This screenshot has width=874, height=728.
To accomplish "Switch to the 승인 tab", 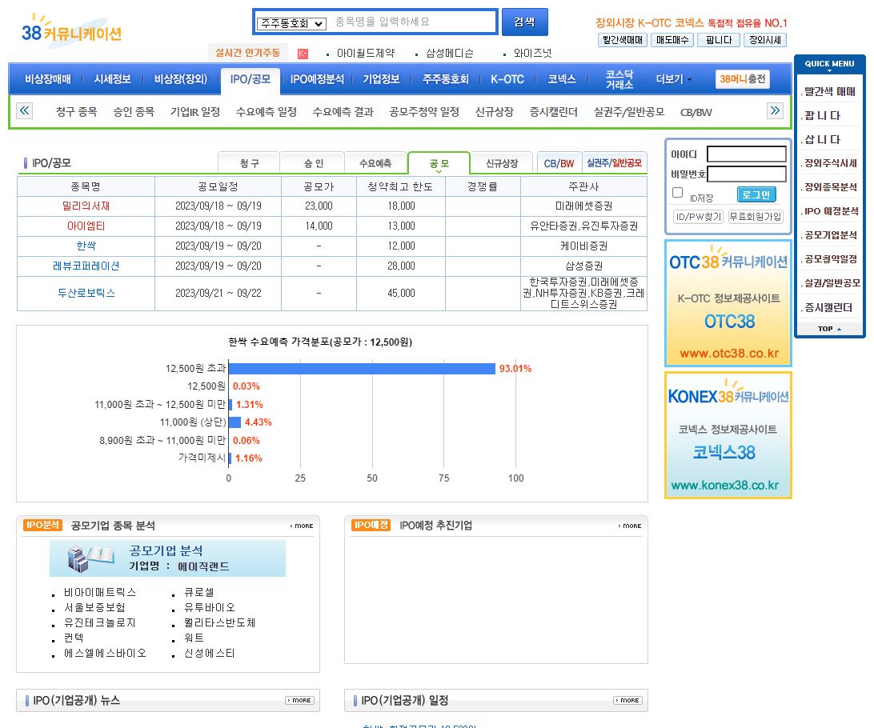I will click(x=313, y=163).
